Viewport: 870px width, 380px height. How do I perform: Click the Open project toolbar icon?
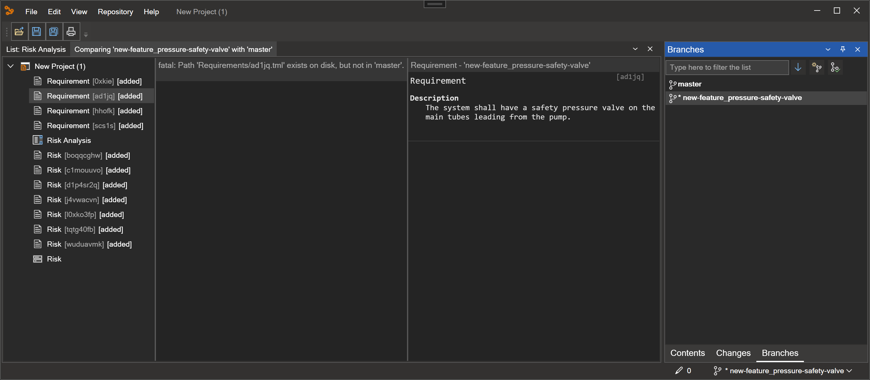[19, 32]
